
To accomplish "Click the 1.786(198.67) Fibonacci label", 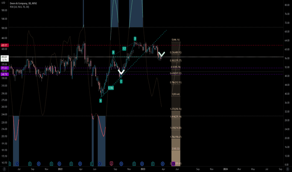I will tap(176, 137).
